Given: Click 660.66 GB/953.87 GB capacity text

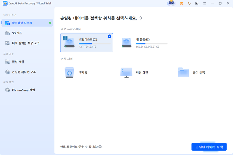Looking at the screenshot, I should coord(148,47).
